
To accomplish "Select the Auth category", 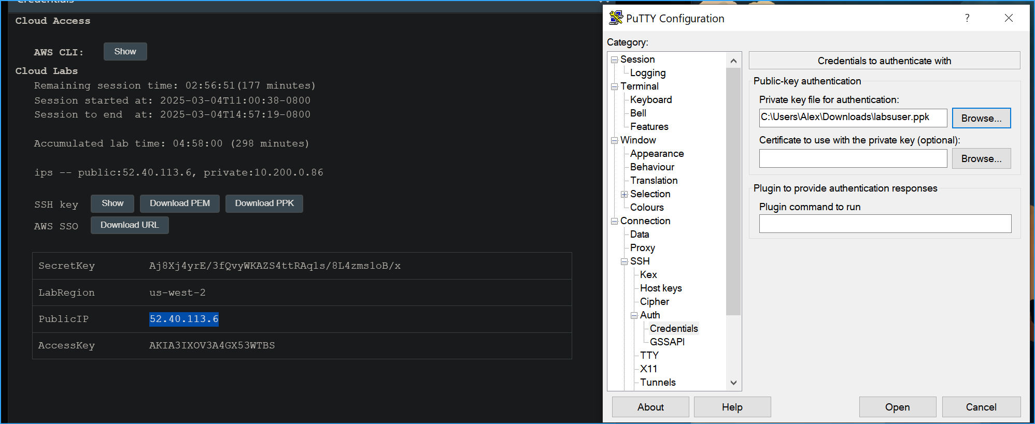I will pos(650,315).
